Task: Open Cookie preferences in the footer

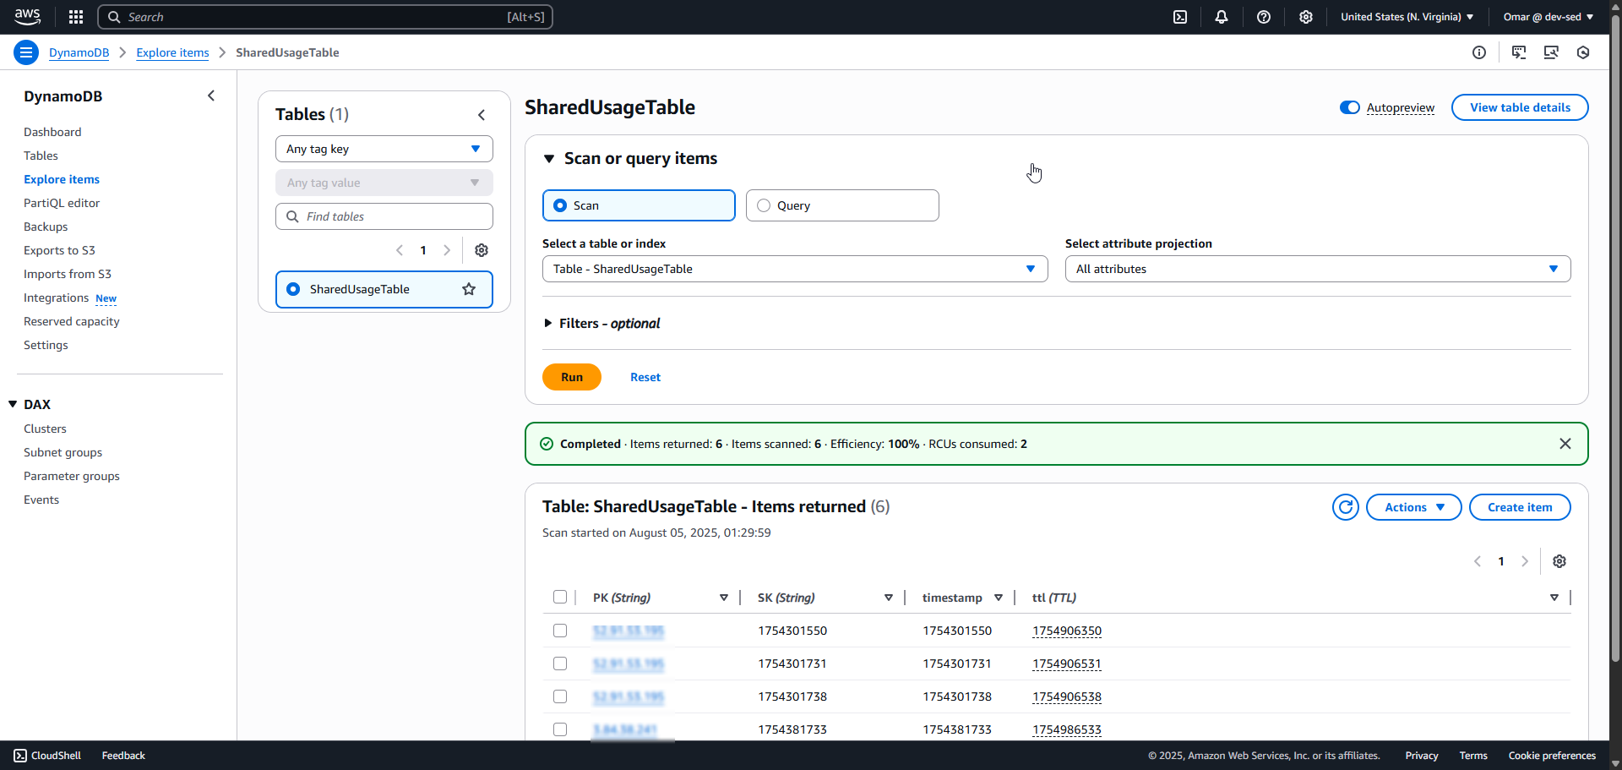Action: click(1552, 756)
